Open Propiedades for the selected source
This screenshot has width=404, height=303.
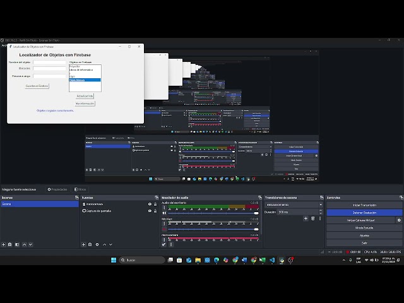click(x=57, y=189)
